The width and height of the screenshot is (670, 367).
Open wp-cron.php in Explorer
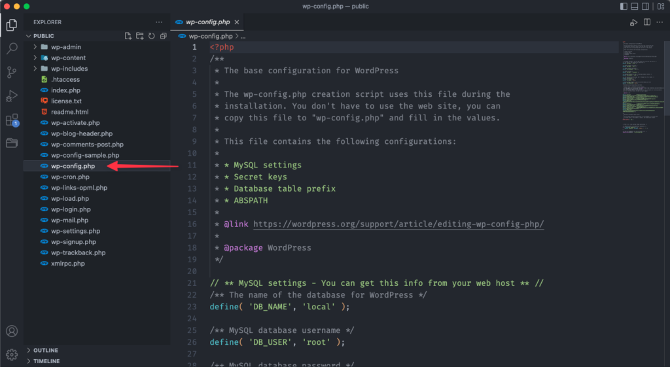pyautogui.click(x=97, y=177)
